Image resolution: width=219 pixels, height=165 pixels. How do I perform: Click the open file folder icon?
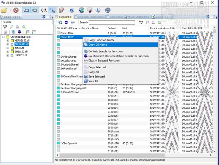(4, 10)
